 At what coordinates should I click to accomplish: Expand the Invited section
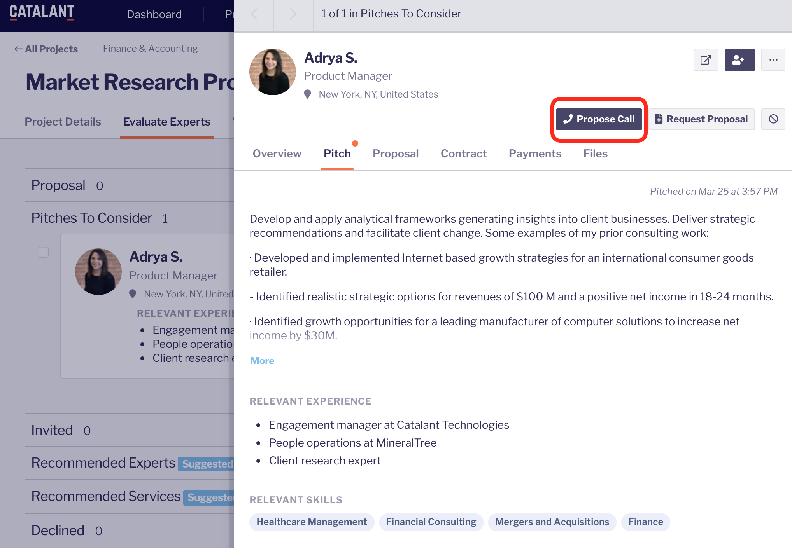coord(52,430)
